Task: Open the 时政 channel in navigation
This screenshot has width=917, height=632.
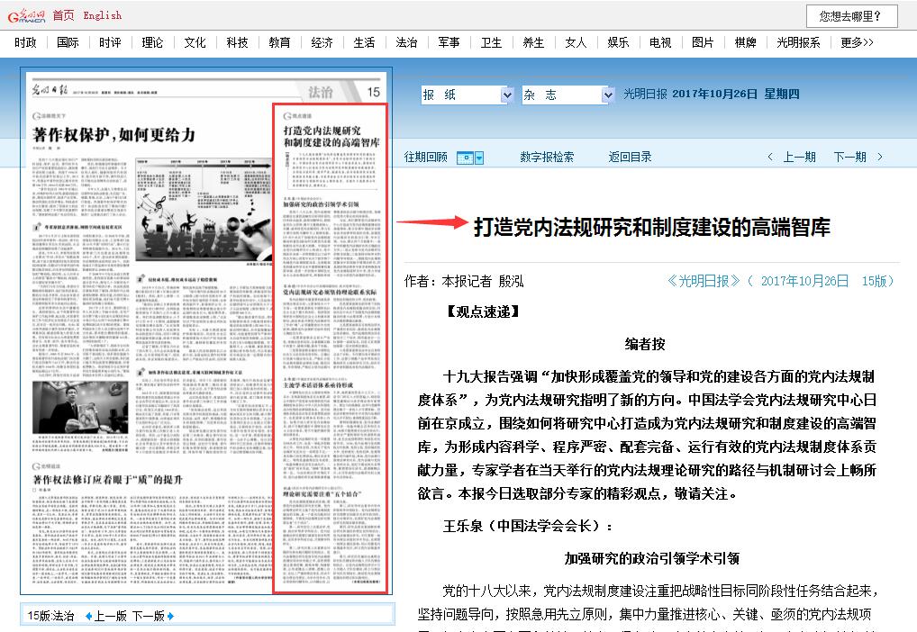Action: click(x=25, y=42)
